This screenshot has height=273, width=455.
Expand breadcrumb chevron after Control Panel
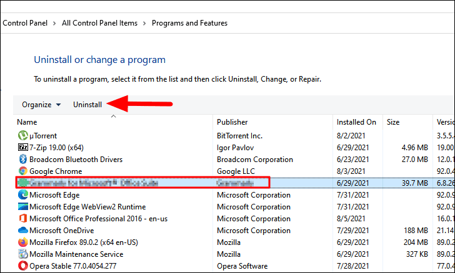coord(54,23)
